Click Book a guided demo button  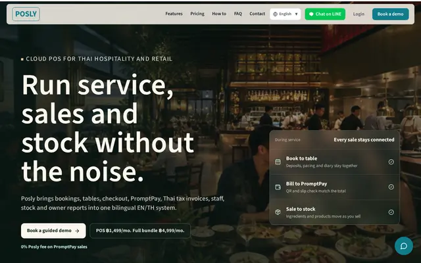click(53, 231)
